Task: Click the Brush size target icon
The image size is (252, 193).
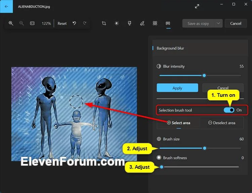Action: point(159,139)
